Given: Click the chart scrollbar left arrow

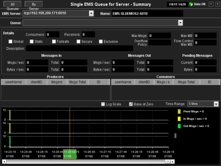Looking at the screenshot, I should [x=4, y=162].
